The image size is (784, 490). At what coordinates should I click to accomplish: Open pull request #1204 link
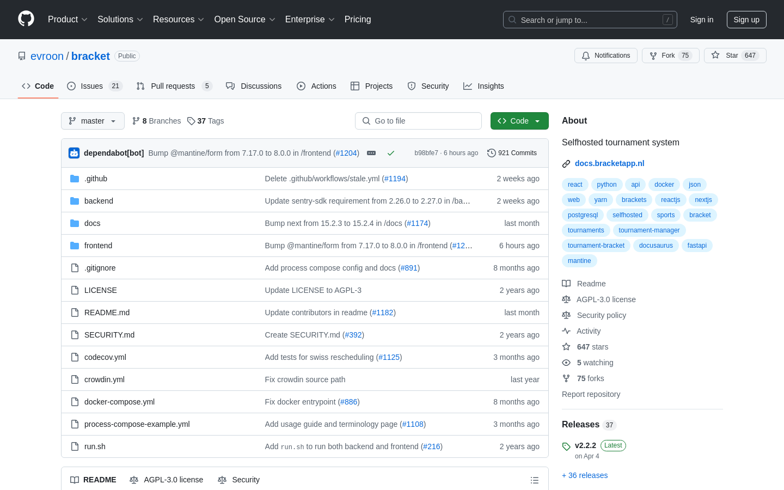pos(346,153)
